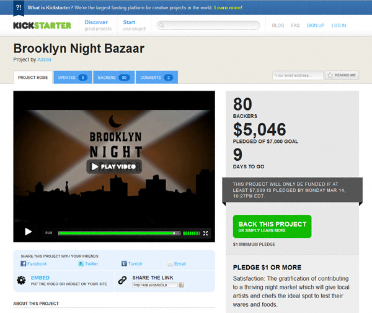372x313 pixels.
Task: Click the email address reminder field
Action: tap(298, 75)
